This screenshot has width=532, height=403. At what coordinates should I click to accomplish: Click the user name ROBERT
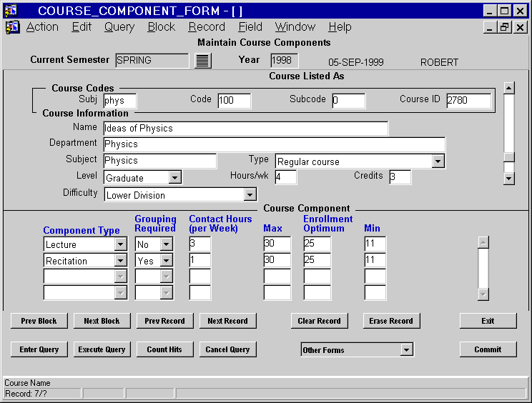click(439, 62)
